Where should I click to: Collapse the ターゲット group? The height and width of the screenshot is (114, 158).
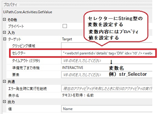5,39
